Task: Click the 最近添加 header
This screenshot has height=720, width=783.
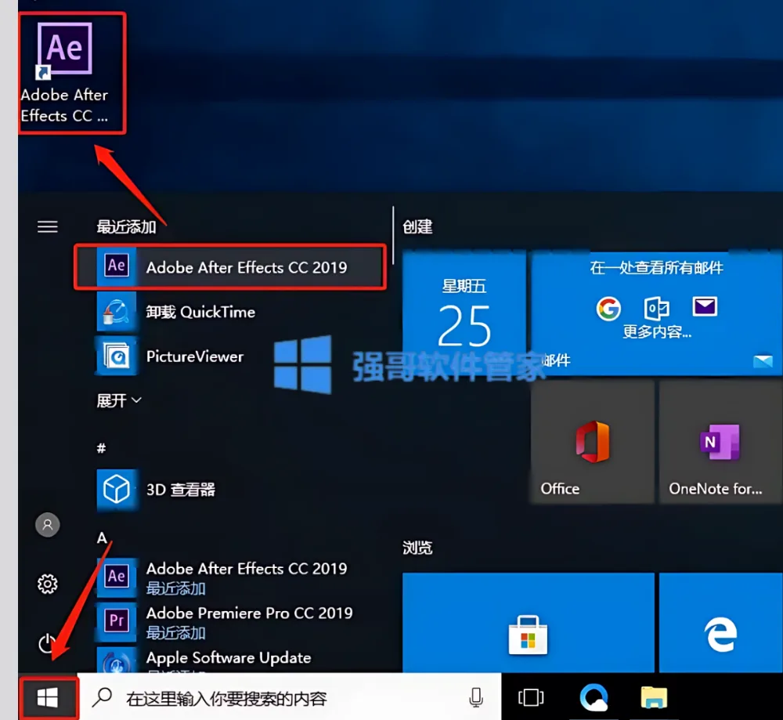Action: pyautogui.click(x=126, y=227)
